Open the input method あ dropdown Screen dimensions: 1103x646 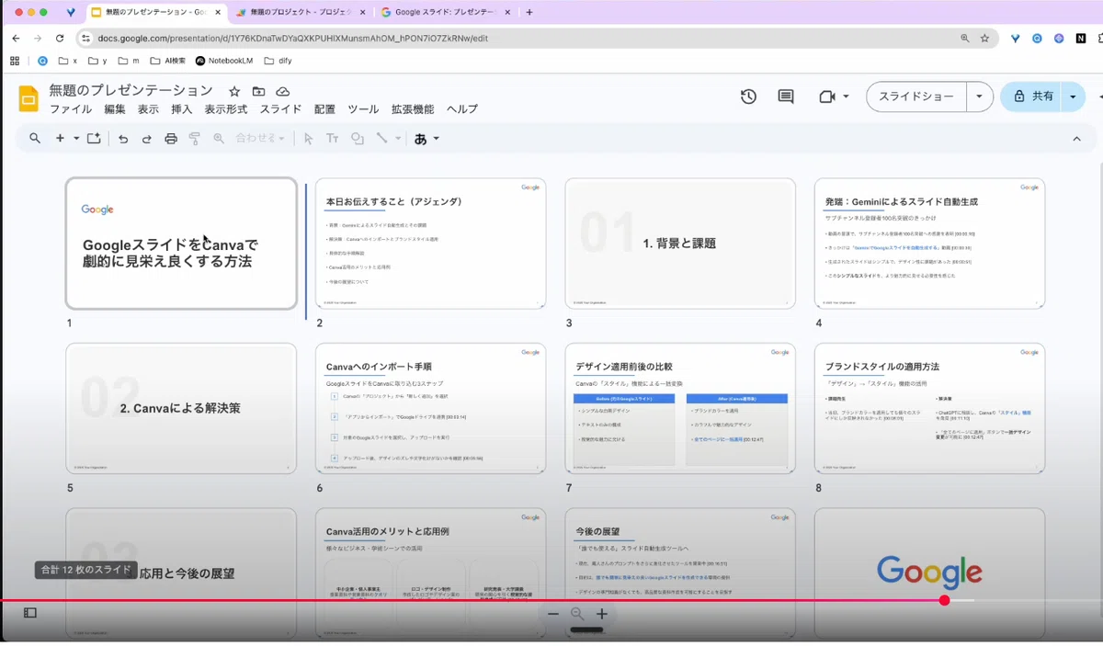(x=426, y=139)
